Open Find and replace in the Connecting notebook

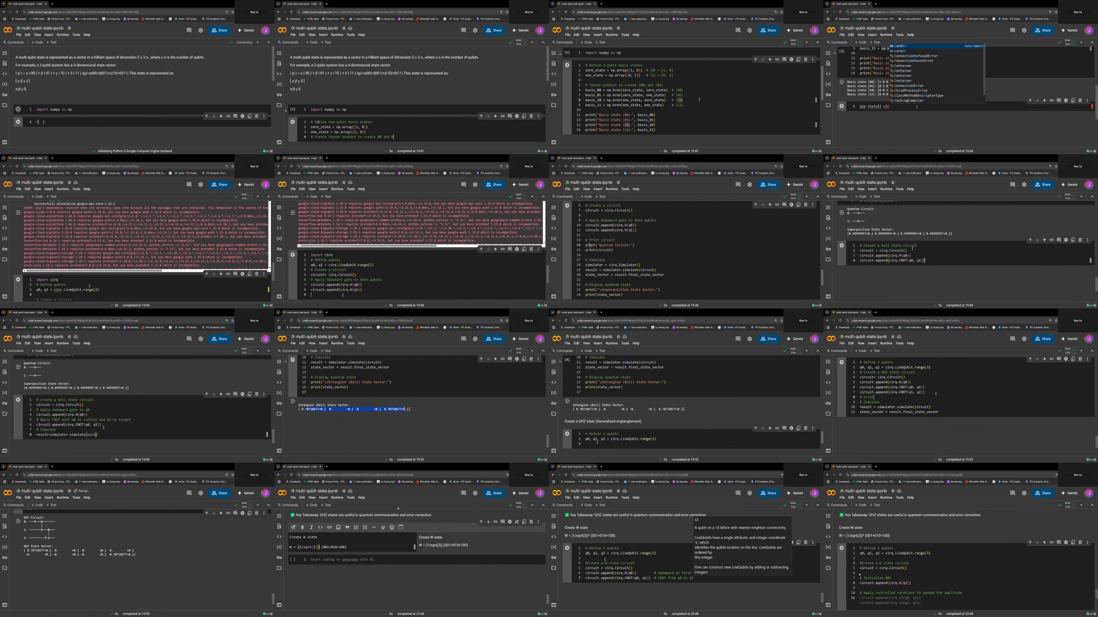click(5, 63)
